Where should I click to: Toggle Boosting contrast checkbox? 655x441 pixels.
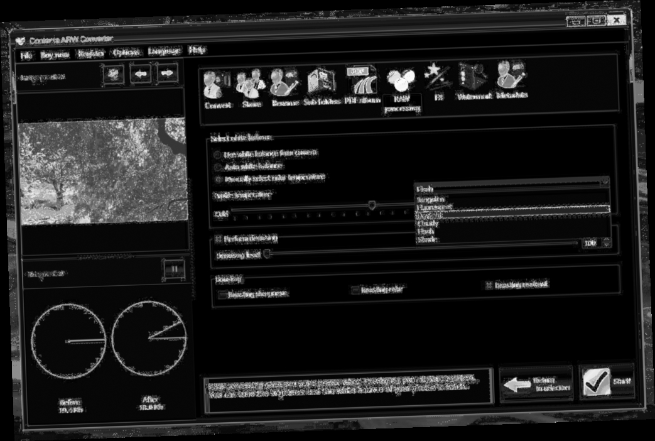click(489, 285)
